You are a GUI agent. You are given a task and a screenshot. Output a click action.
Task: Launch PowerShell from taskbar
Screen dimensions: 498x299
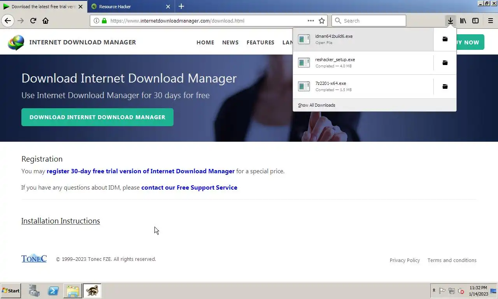coord(53,291)
